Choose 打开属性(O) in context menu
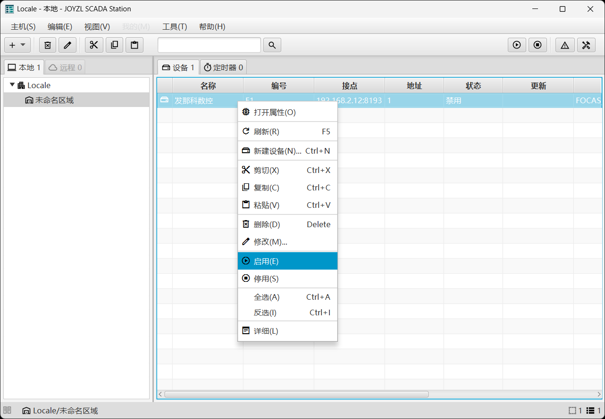 287,112
